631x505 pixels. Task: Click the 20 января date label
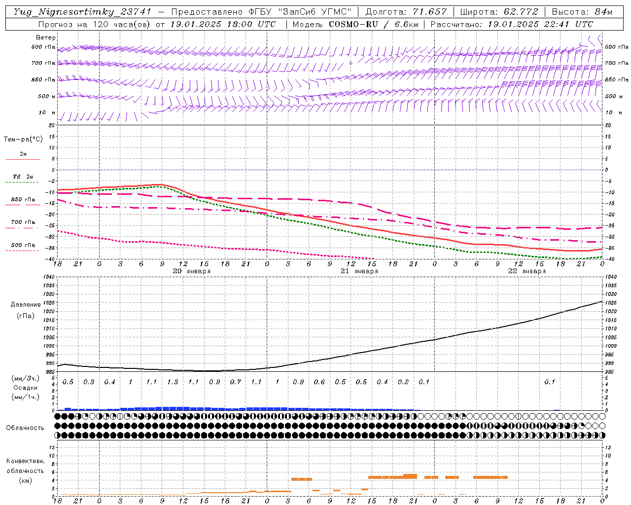[x=191, y=271]
